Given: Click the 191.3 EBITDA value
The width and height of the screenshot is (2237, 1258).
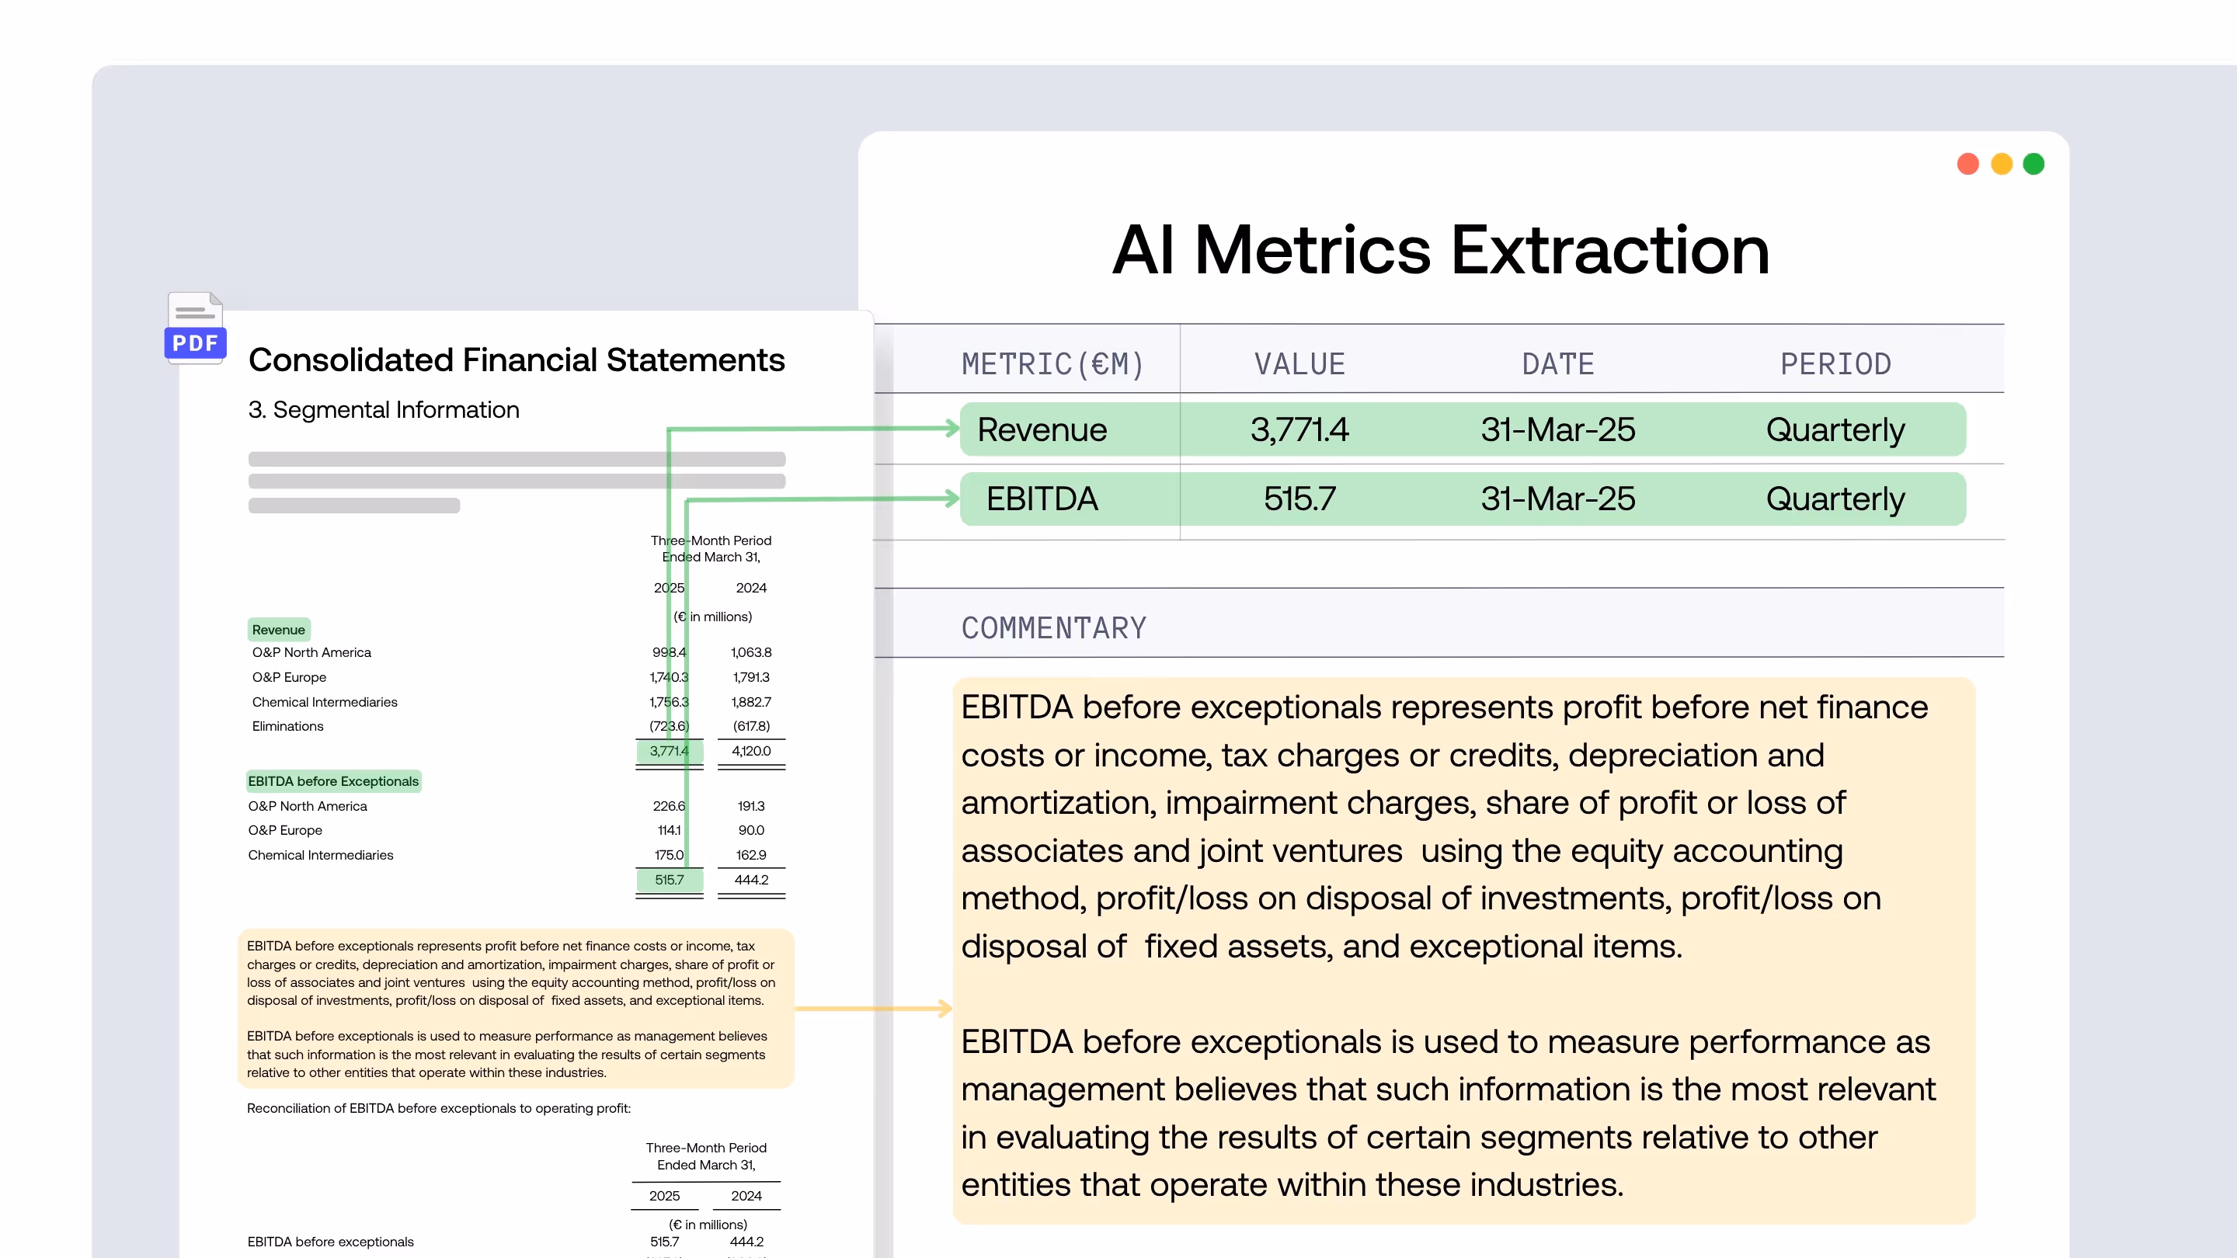Looking at the screenshot, I should click(x=751, y=806).
